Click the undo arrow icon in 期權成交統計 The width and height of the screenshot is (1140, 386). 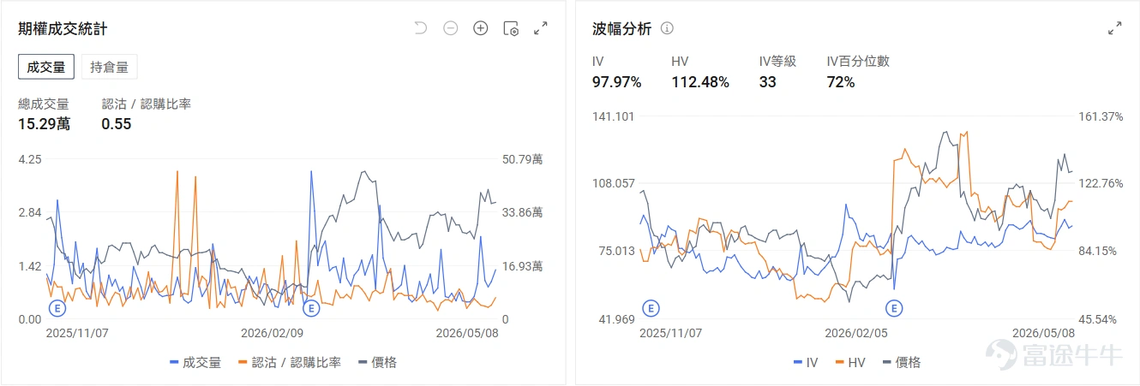click(x=420, y=28)
